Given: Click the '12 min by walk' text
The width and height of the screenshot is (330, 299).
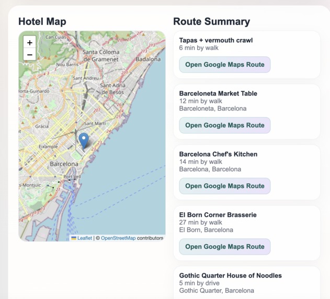Looking at the screenshot, I should click(201, 101).
